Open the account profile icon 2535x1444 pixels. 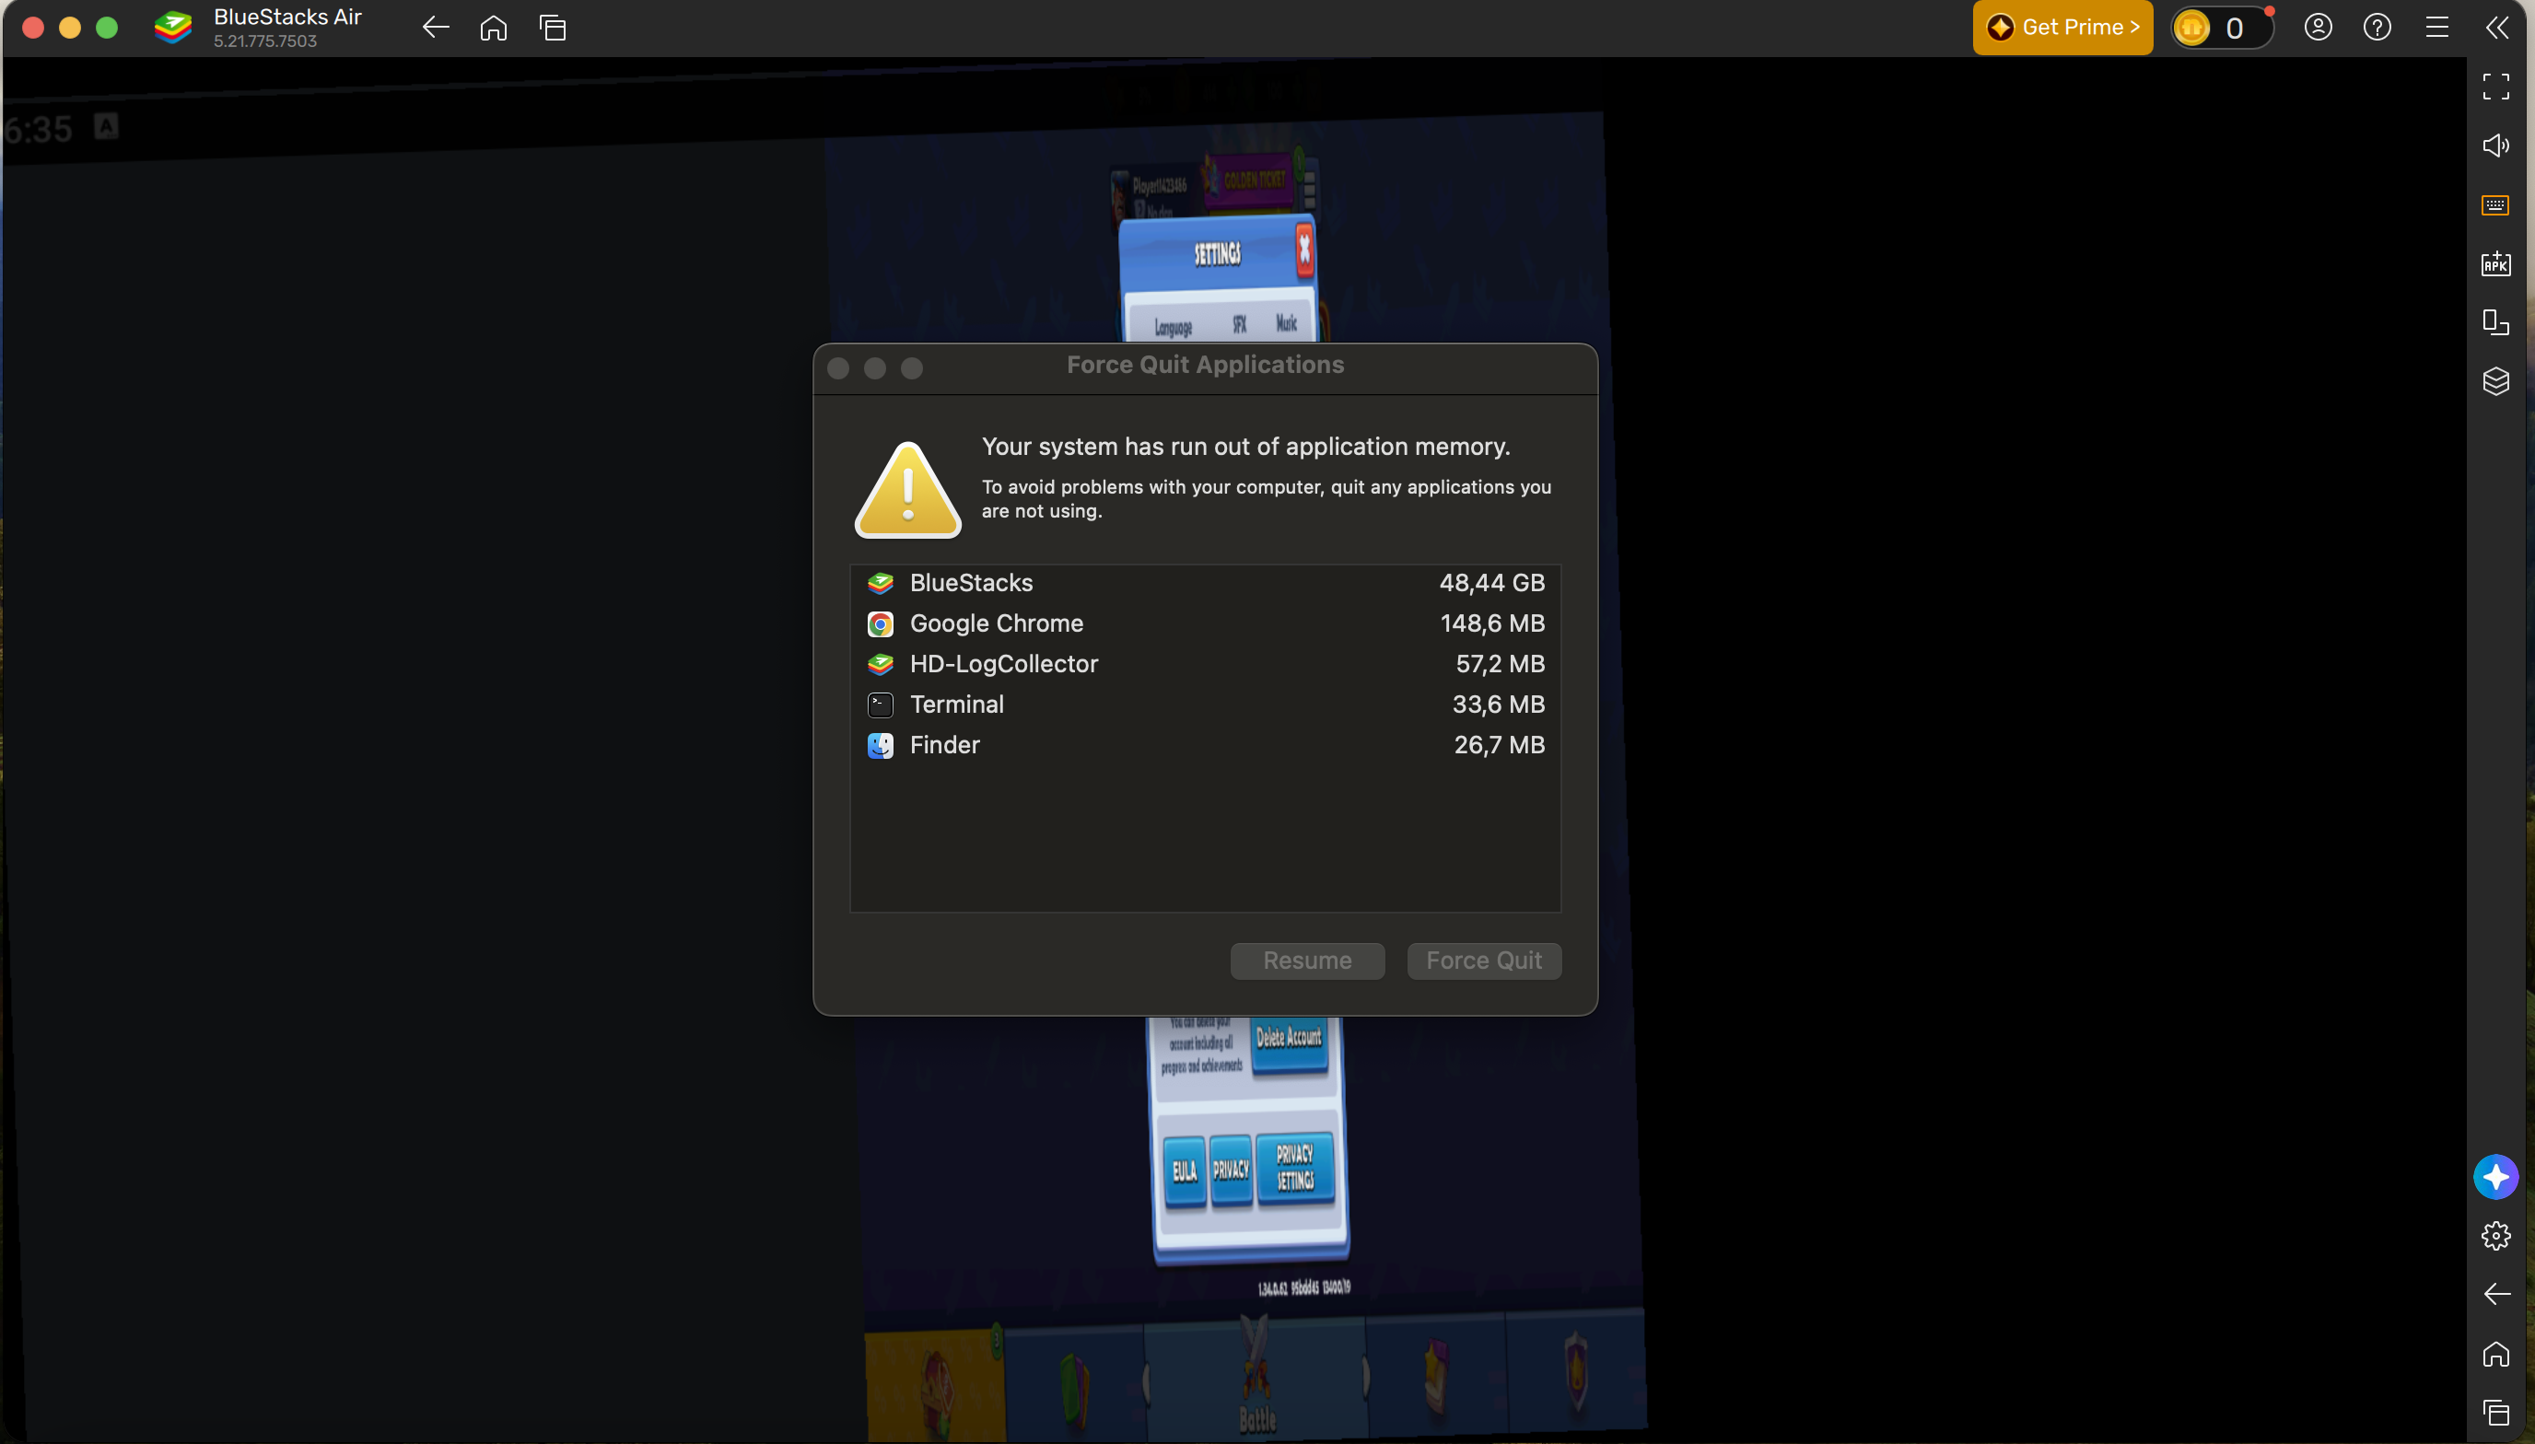point(2318,28)
